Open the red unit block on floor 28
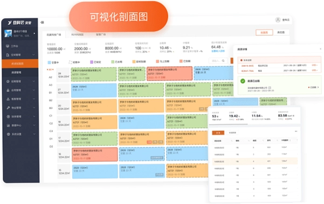Screen dimensions: 324x204 point(169,74)
